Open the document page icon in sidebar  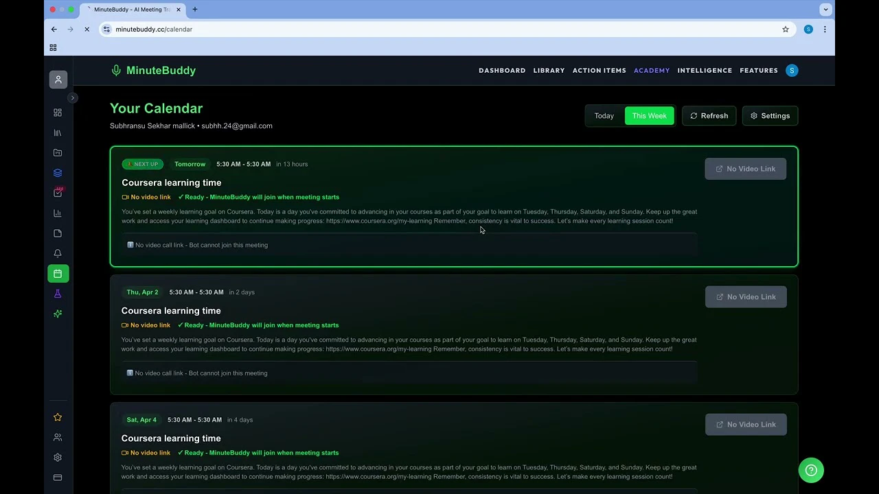pos(58,233)
